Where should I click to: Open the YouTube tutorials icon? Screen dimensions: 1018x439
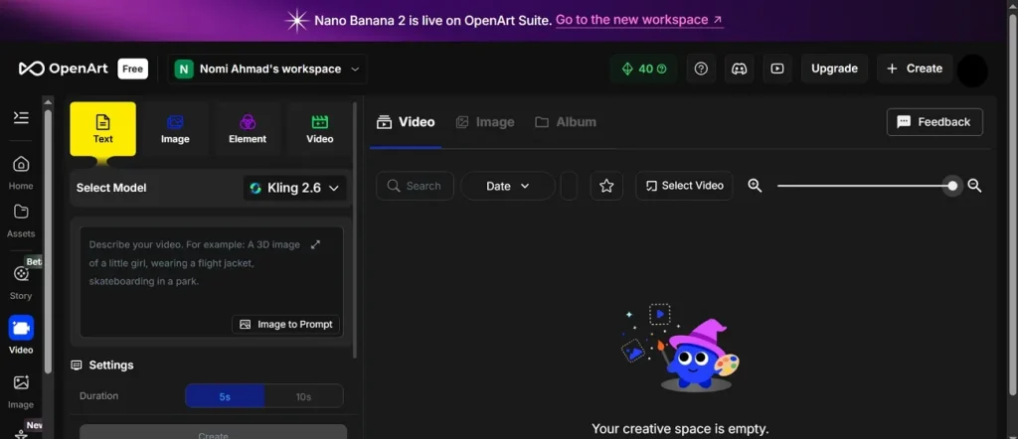(x=777, y=69)
